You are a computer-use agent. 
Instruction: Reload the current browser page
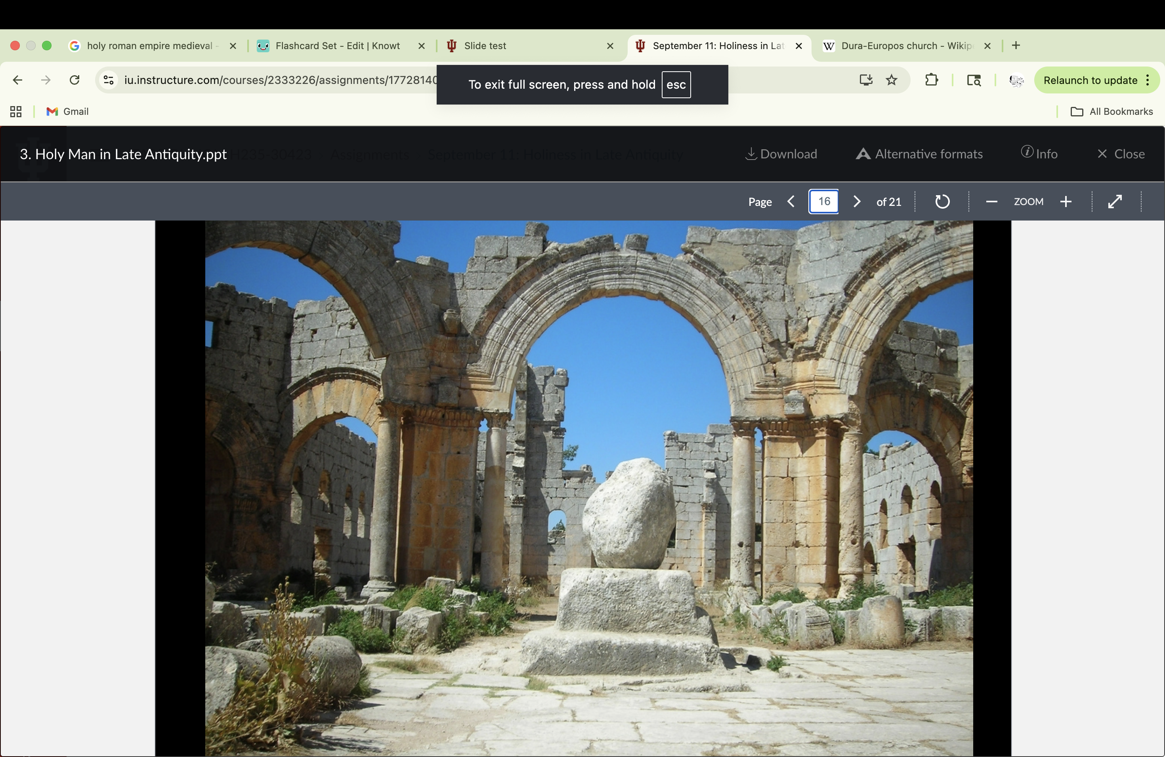(x=74, y=80)
